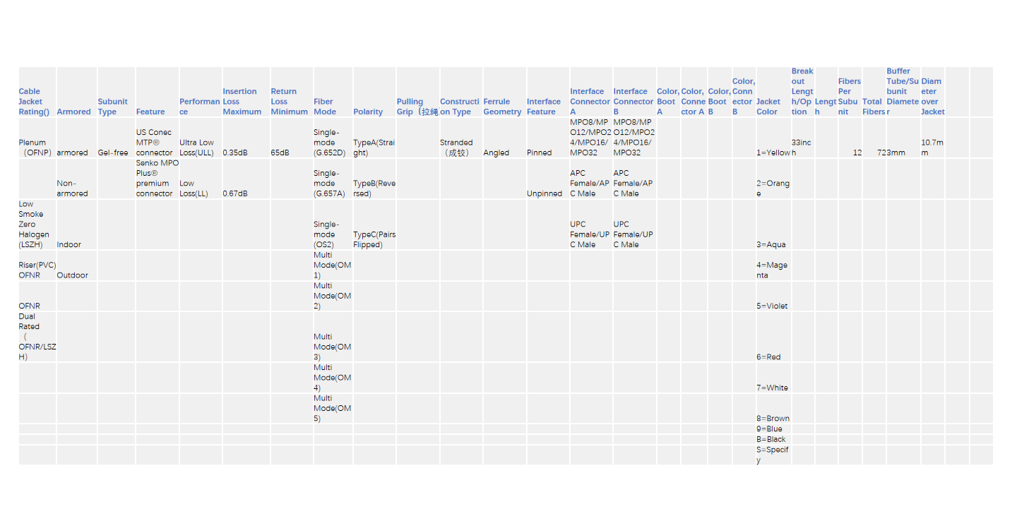Viewport: 1012px width, 514px height.
Task: Click the 'Interface Connector A' header
Action: coord(590,92)
